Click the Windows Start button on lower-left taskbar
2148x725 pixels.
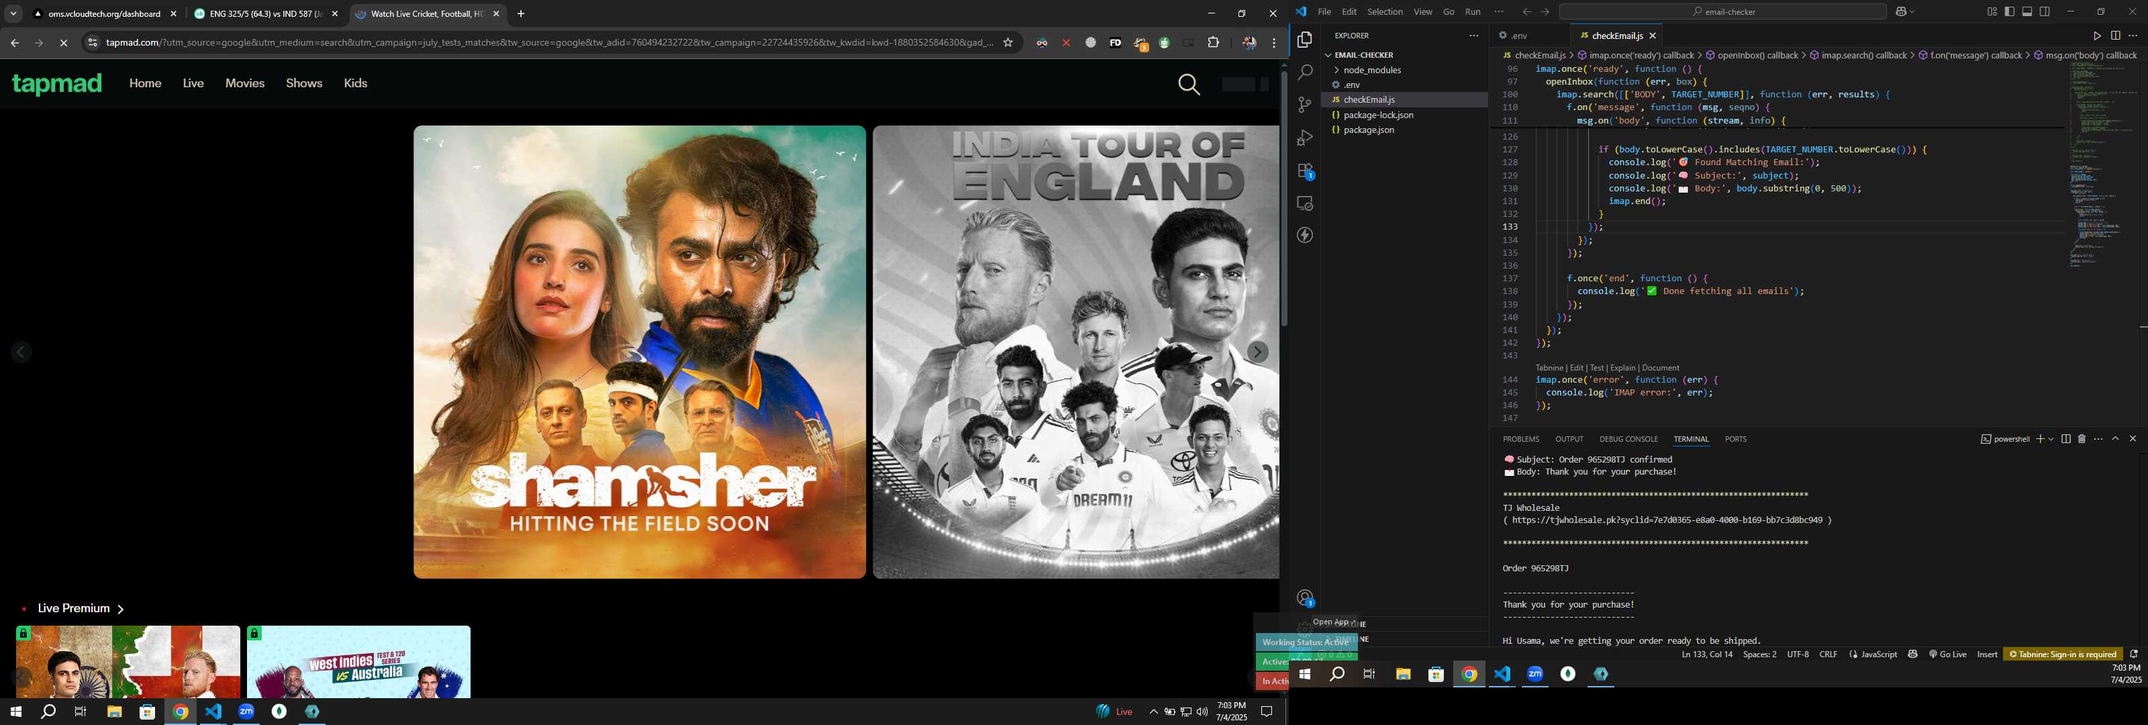(15, 712)
